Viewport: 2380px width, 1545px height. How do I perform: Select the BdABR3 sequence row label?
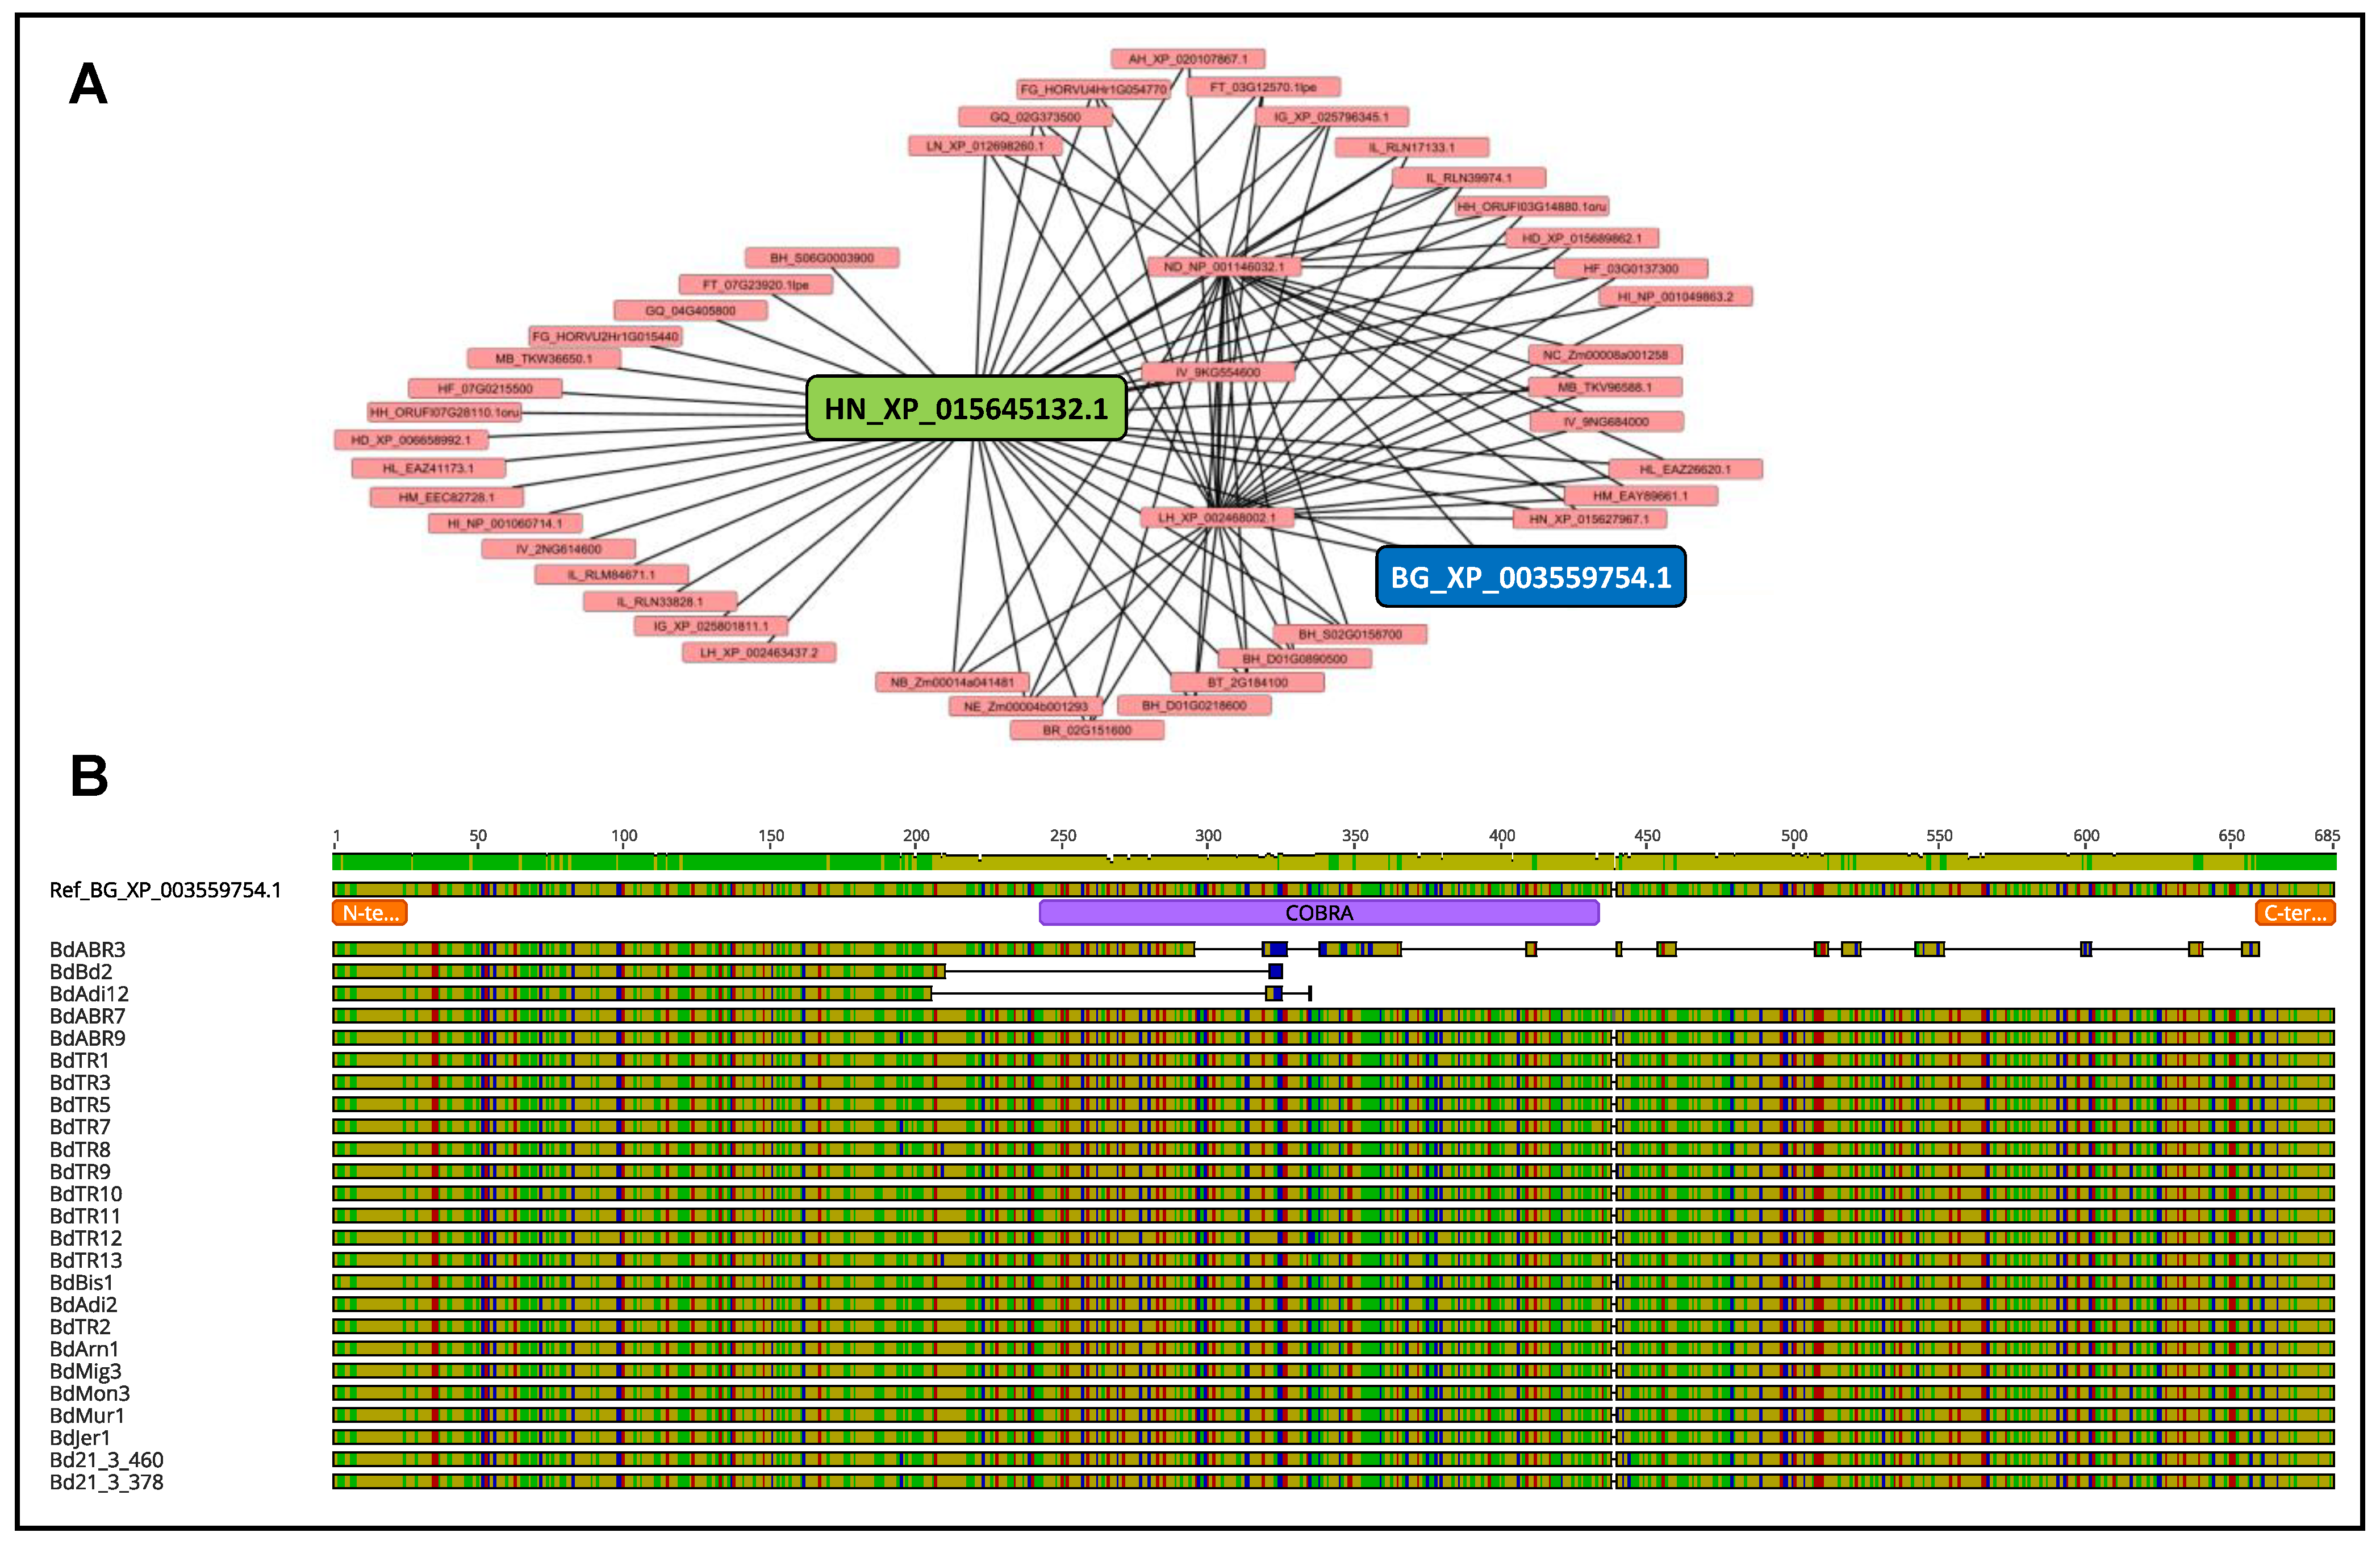[88, 950]
